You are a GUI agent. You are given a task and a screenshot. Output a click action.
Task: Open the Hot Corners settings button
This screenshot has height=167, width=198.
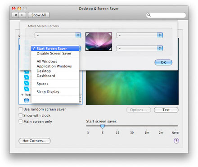tap(35, 141)
